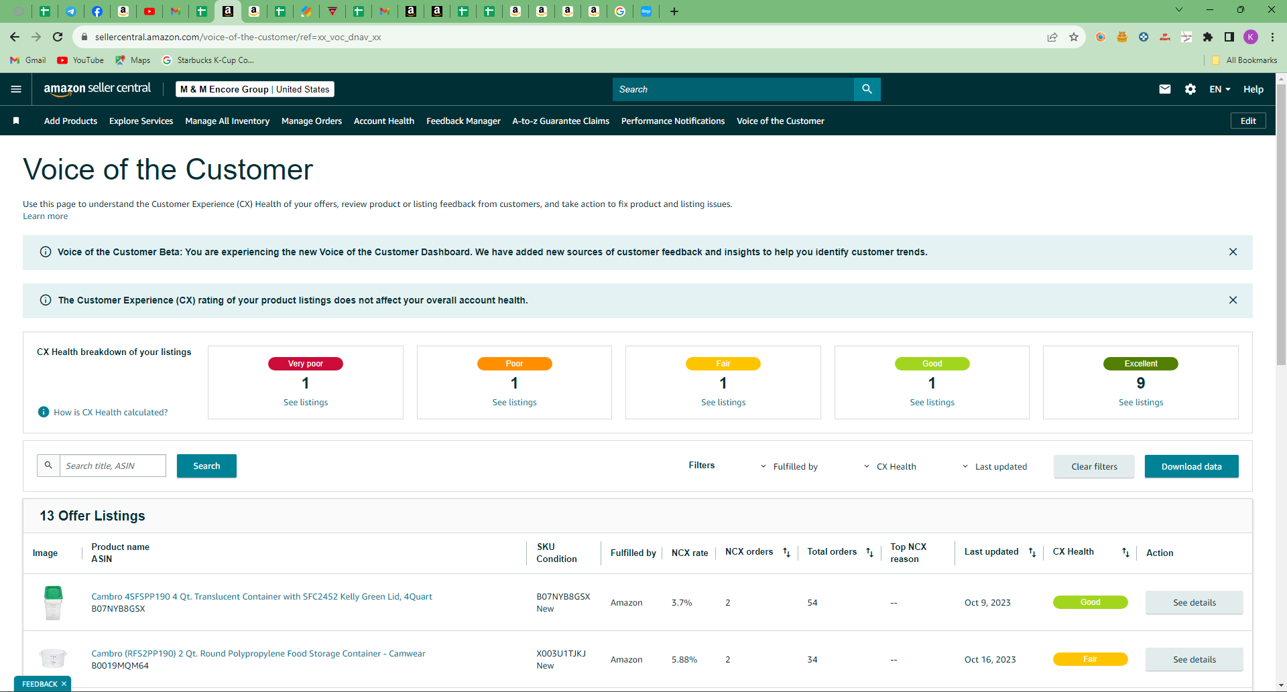The height and width of the screenshot is (692, 1287).
Task: Click the mail messages envelope icon
Action: tap(1165, 89)
